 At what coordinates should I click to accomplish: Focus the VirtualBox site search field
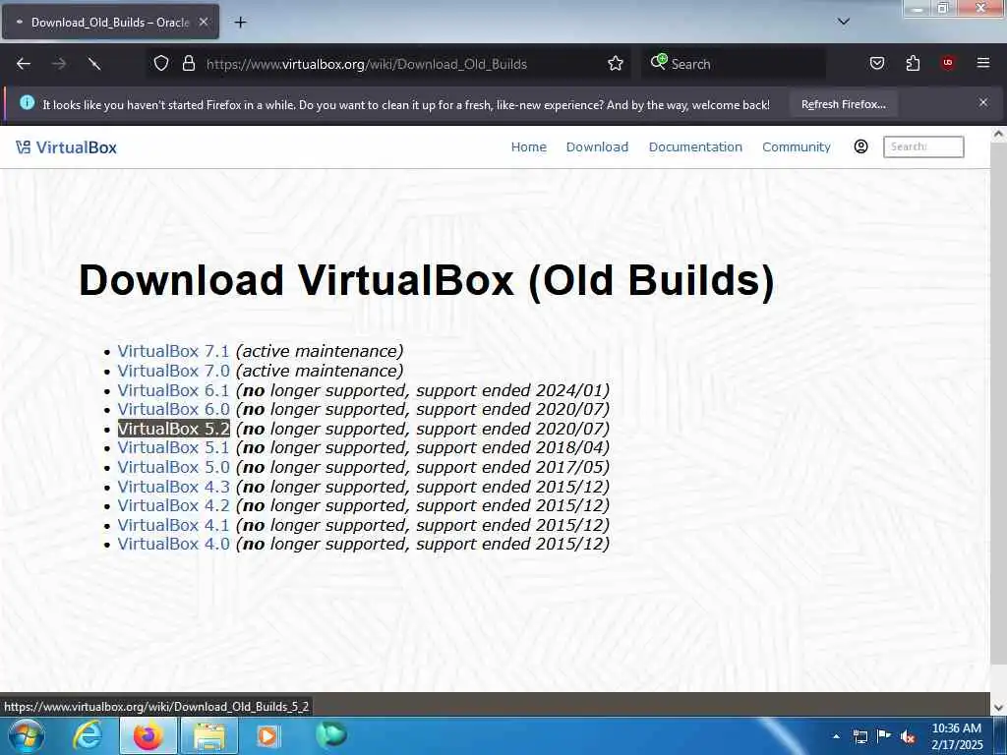pyautogui.click(x=923, y=146)
